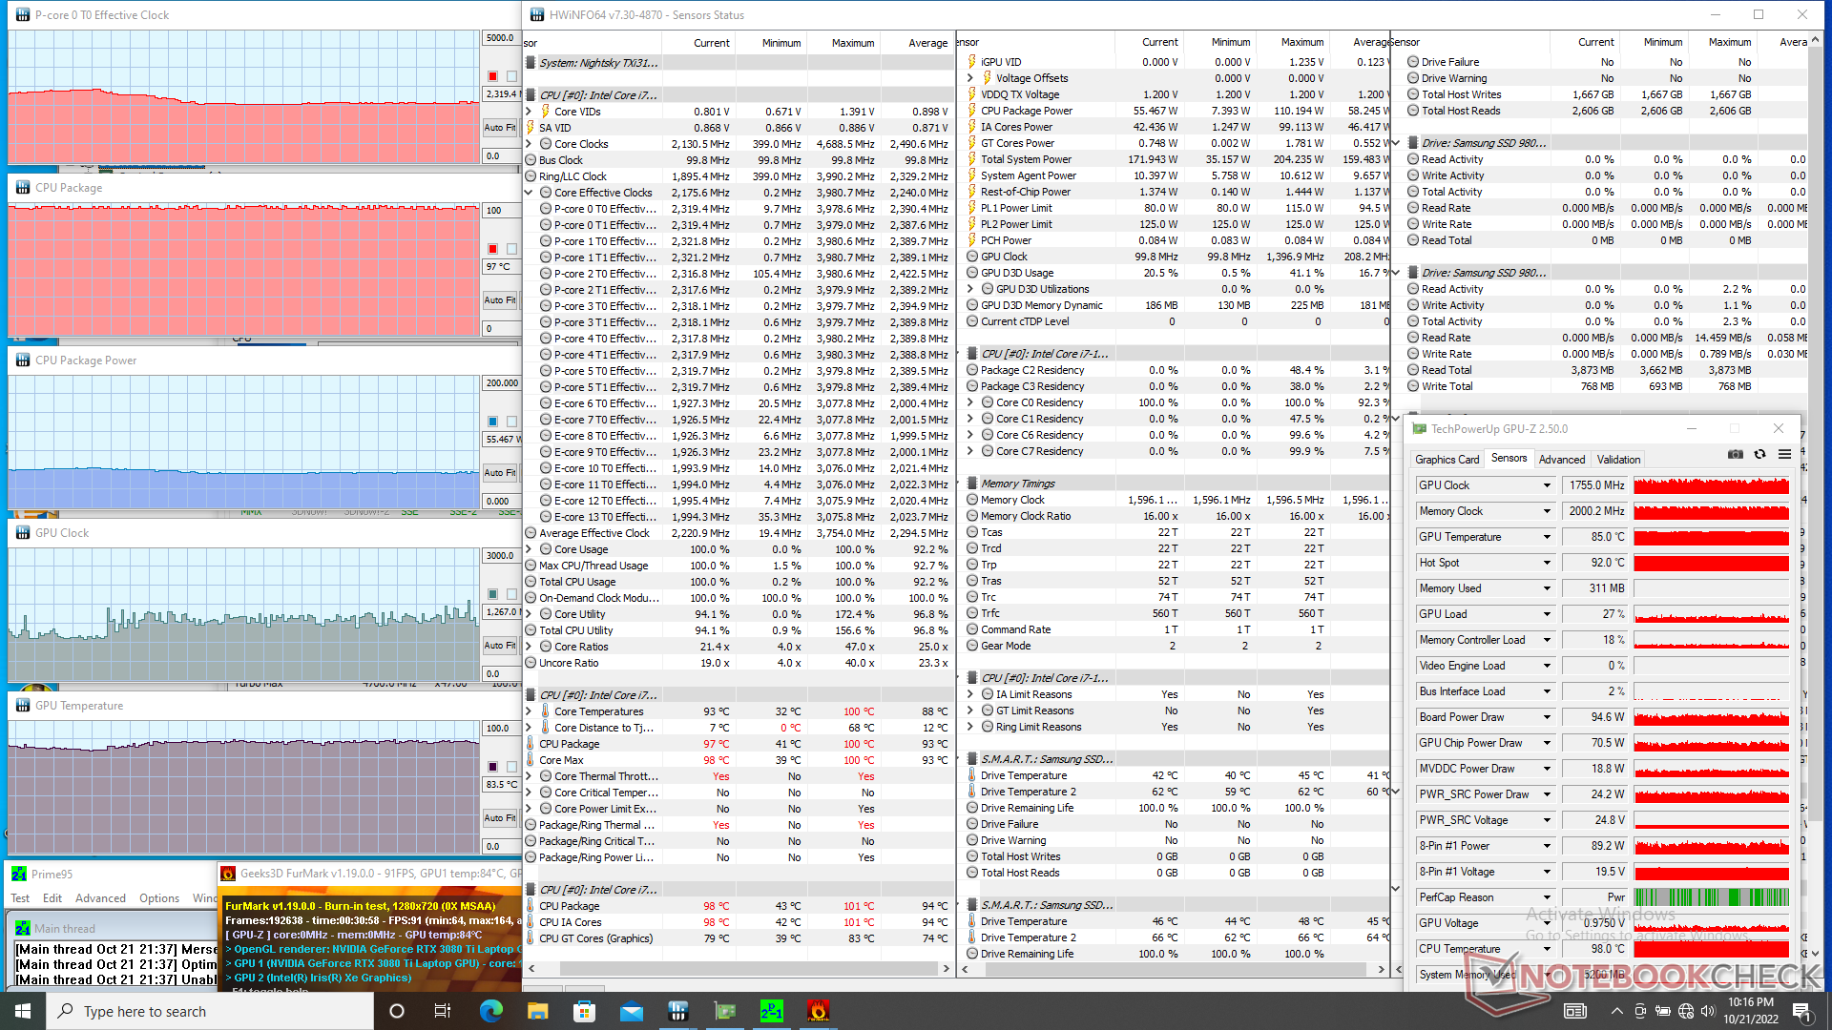Open FurMark from the taskbar
Image resolution: width=1832 pixels, height=1030 pixels.
(x=818, y=1011)
